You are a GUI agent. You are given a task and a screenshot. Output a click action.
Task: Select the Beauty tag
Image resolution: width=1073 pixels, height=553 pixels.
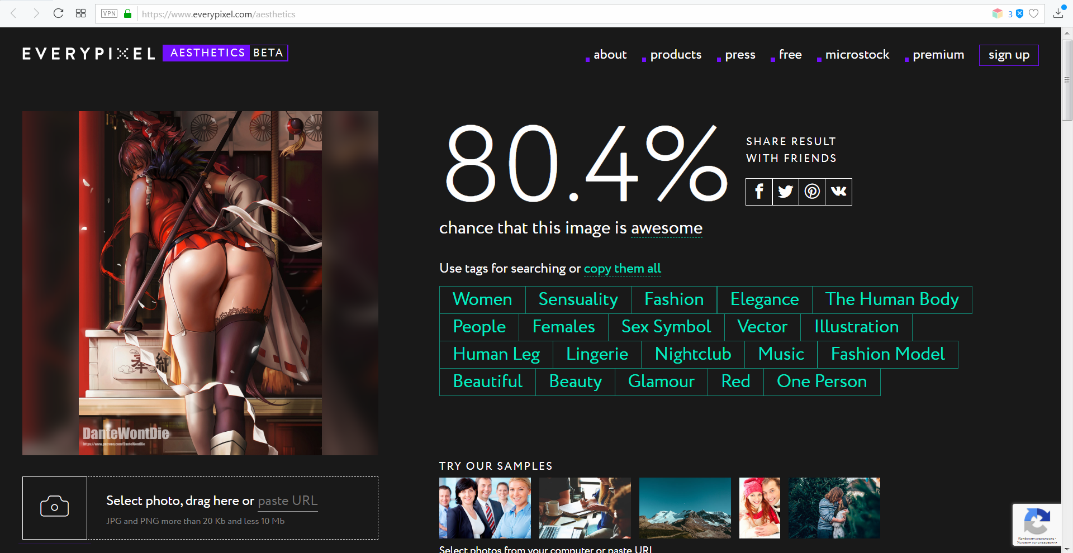(576, 382)
